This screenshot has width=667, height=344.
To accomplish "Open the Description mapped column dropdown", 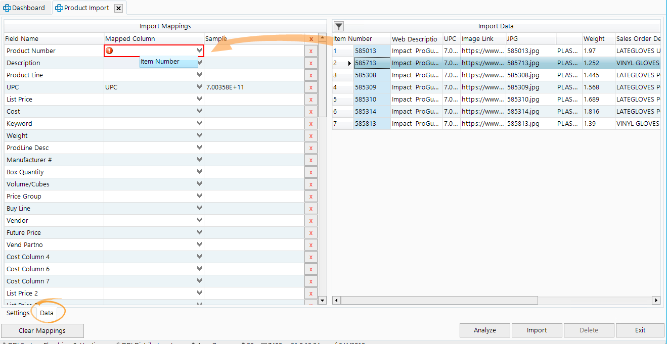I will (x=200, y=63).
